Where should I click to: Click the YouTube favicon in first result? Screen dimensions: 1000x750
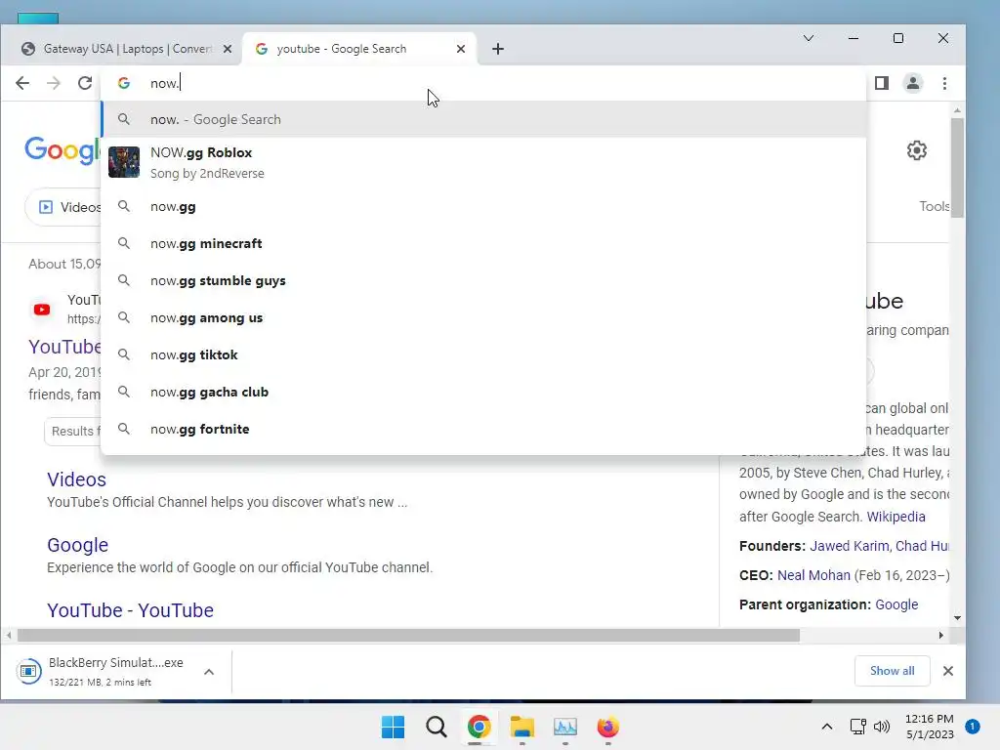click(x=42, y=310)
